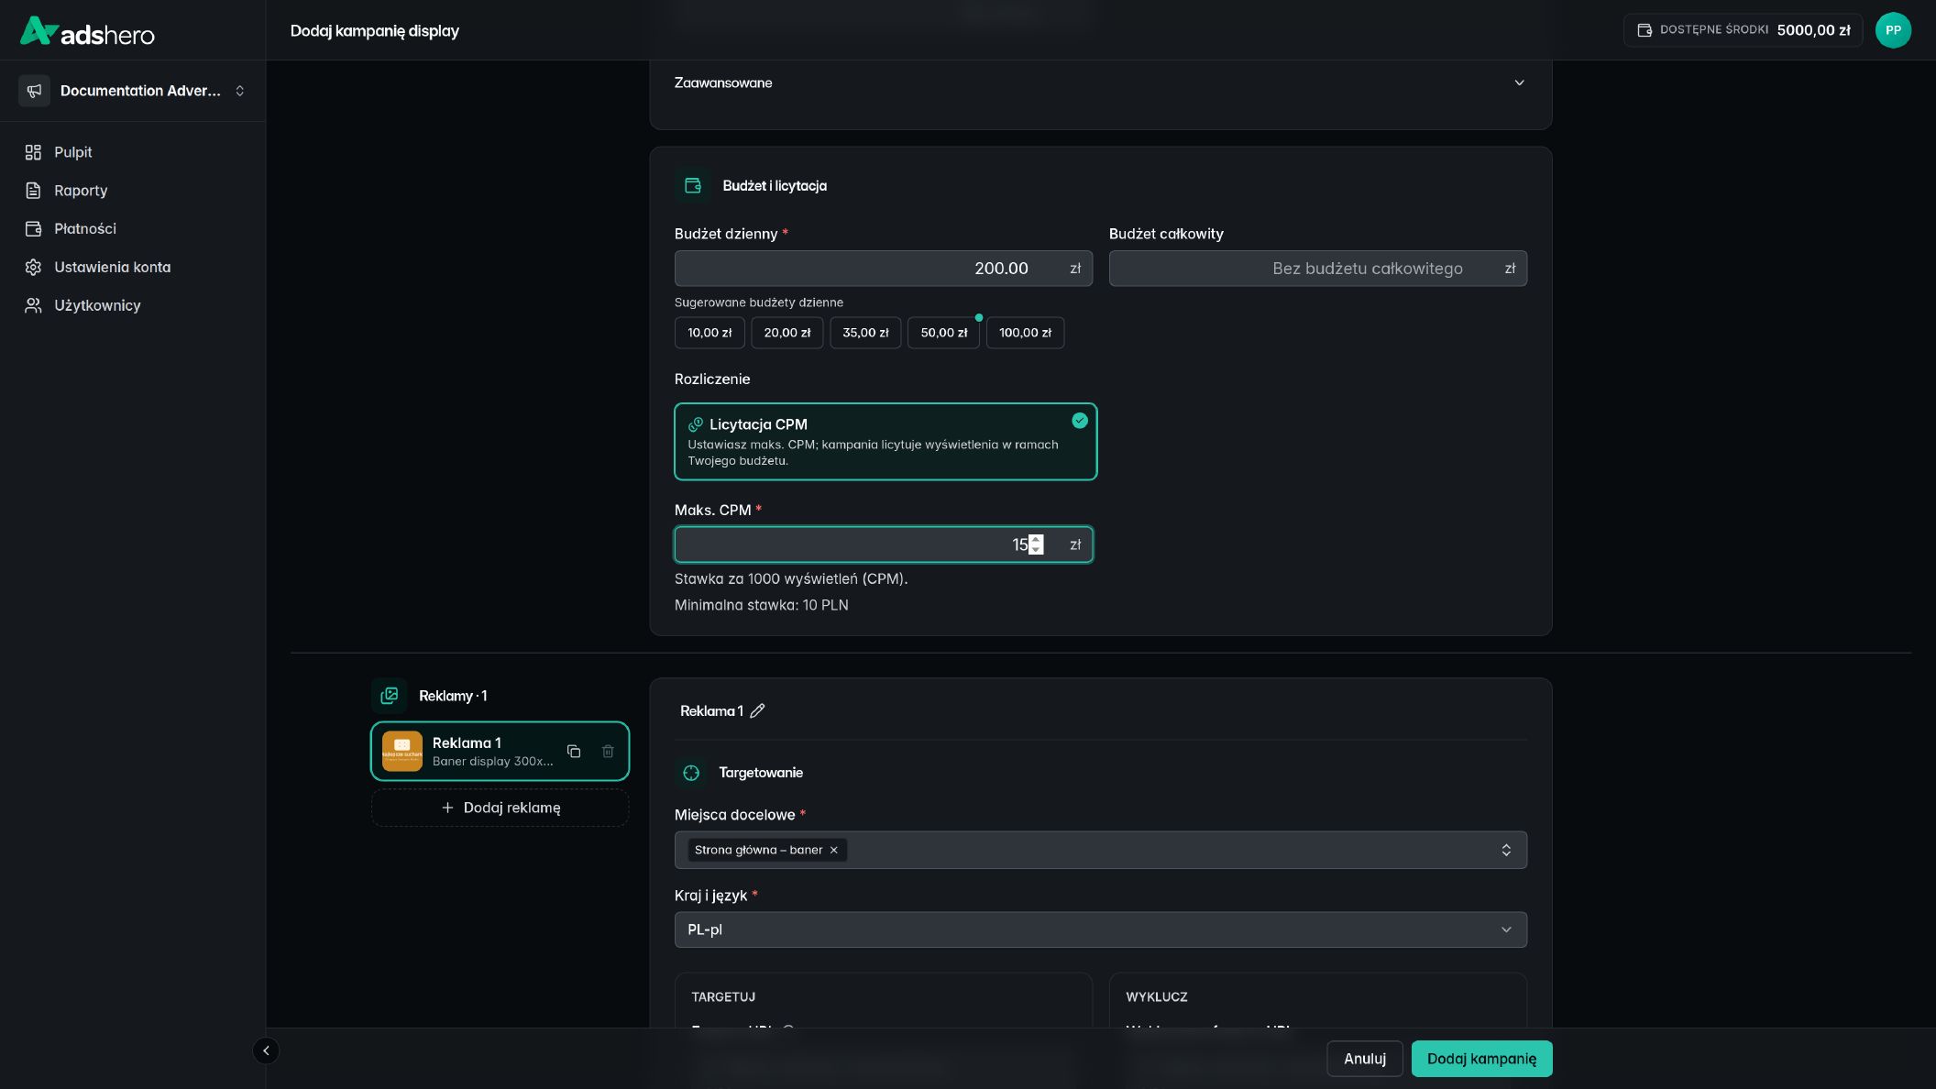
Task: Open Płatności sidebar item
Action: pos(84,229)
